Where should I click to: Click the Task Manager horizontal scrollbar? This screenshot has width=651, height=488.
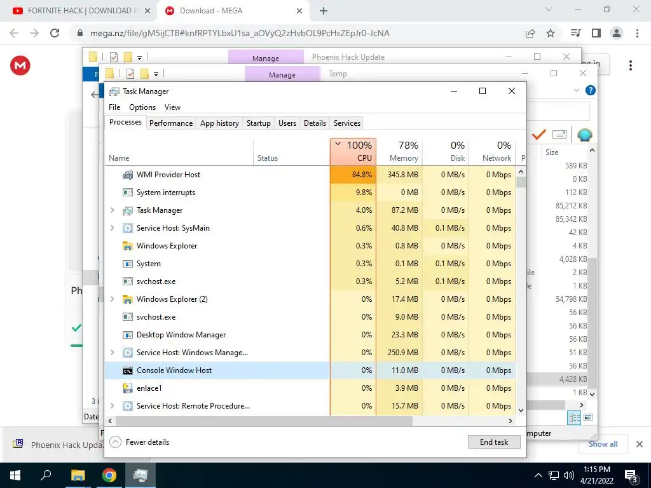pyautogui.click(x=264, y=421)
